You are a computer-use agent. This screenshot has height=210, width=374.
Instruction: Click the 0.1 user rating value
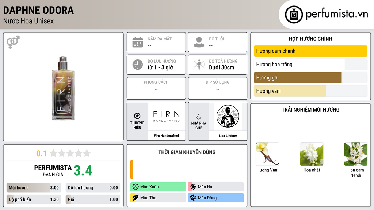pos(42,153)
